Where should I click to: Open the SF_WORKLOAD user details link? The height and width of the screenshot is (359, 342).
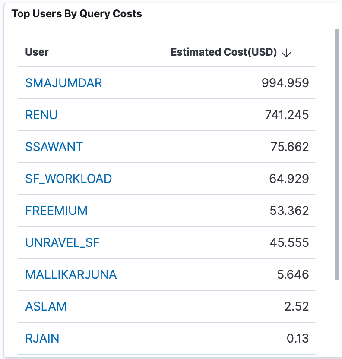click(69, 179)
